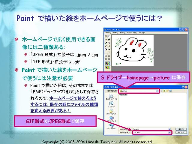The height and width of the screenshot is (144, 192).
Task: Click the help question mark in save dialog
Action: [183, 87]
